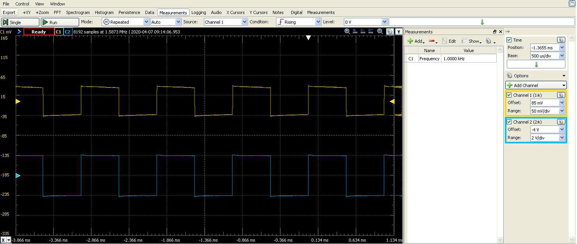This screenshot has height=244, width=577.
Task: Click the Single acquisition button
Action: pyautogui.click(x=20, y=22)
